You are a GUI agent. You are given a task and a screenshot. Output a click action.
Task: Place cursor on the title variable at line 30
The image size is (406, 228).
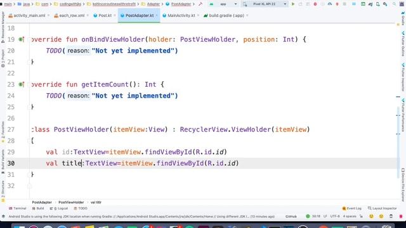pyautogui.click(x=72, y=163)
